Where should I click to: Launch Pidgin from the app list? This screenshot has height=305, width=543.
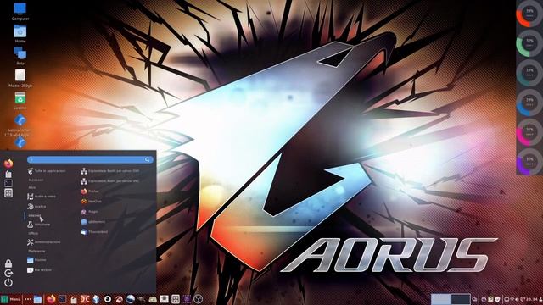click(x=90, y=212)
